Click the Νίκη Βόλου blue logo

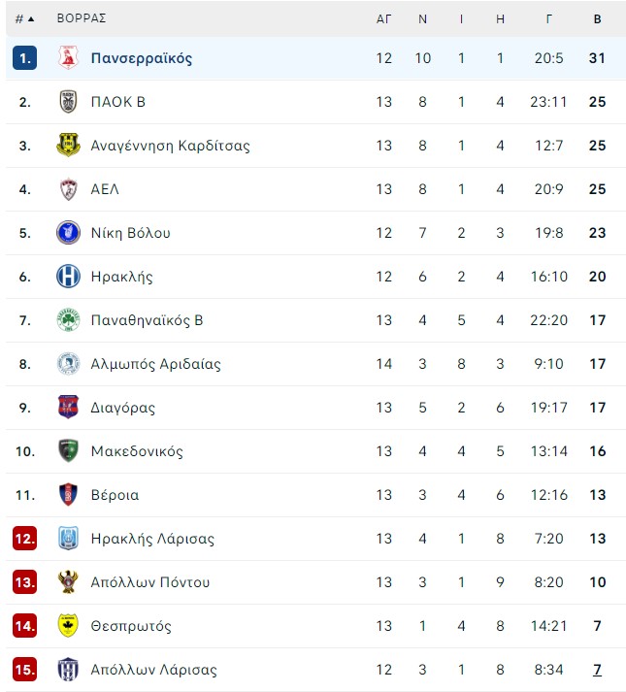(x=69, y=233)
